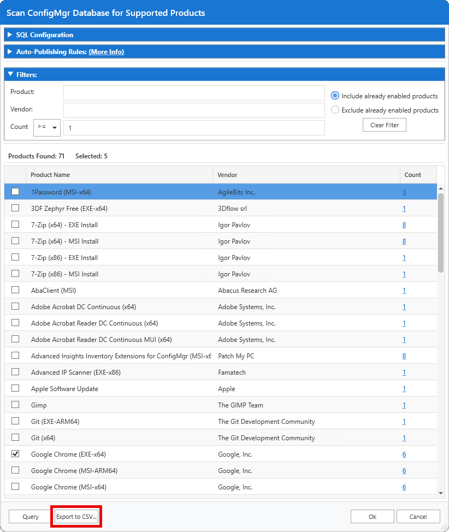Click the Export to CSV button
This screenshot has height=532, width=449.
point(75,516)
